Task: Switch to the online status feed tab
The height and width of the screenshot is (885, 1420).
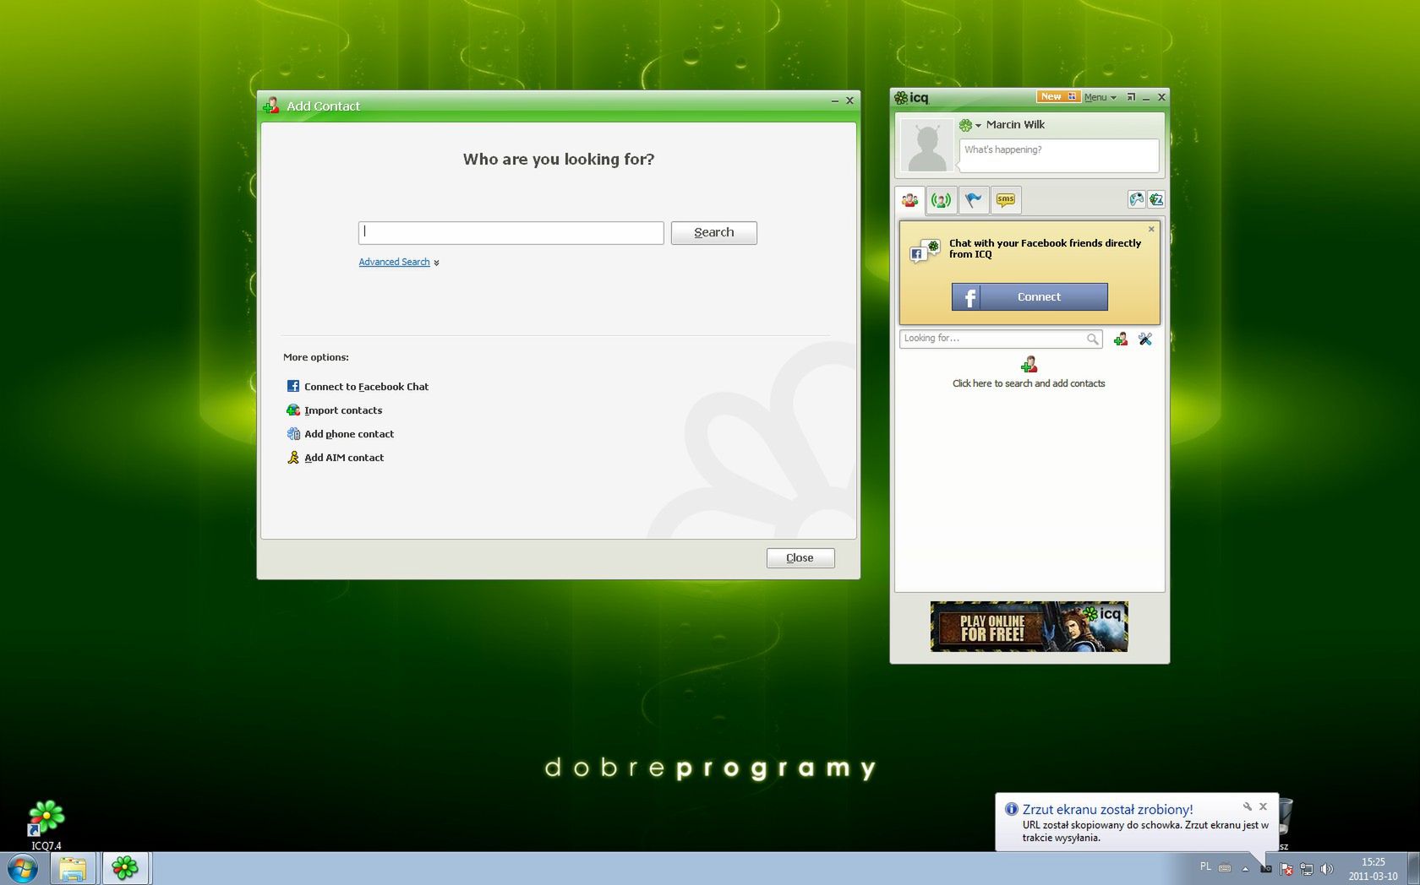Action: point(941,200)
